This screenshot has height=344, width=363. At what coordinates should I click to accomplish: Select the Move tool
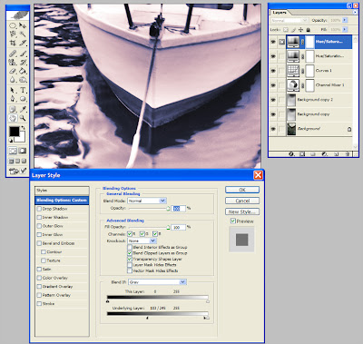(x=23, y=25)
